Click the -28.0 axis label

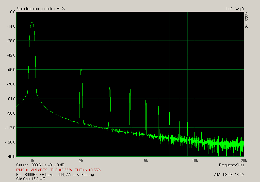coord(11,41)
